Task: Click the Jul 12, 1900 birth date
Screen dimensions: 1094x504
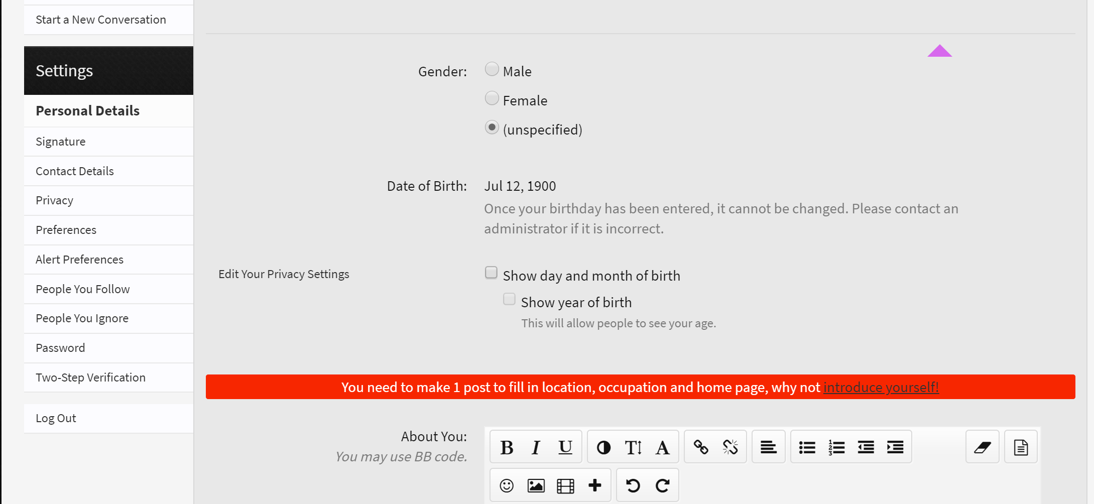Action: point(520,186)
